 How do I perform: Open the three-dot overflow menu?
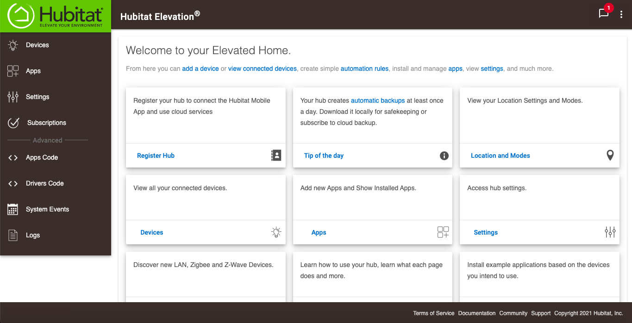tap(621, 14)
